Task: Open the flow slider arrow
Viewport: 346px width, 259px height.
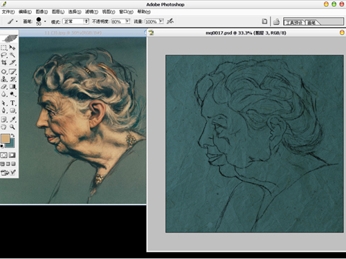Action: 161,21
